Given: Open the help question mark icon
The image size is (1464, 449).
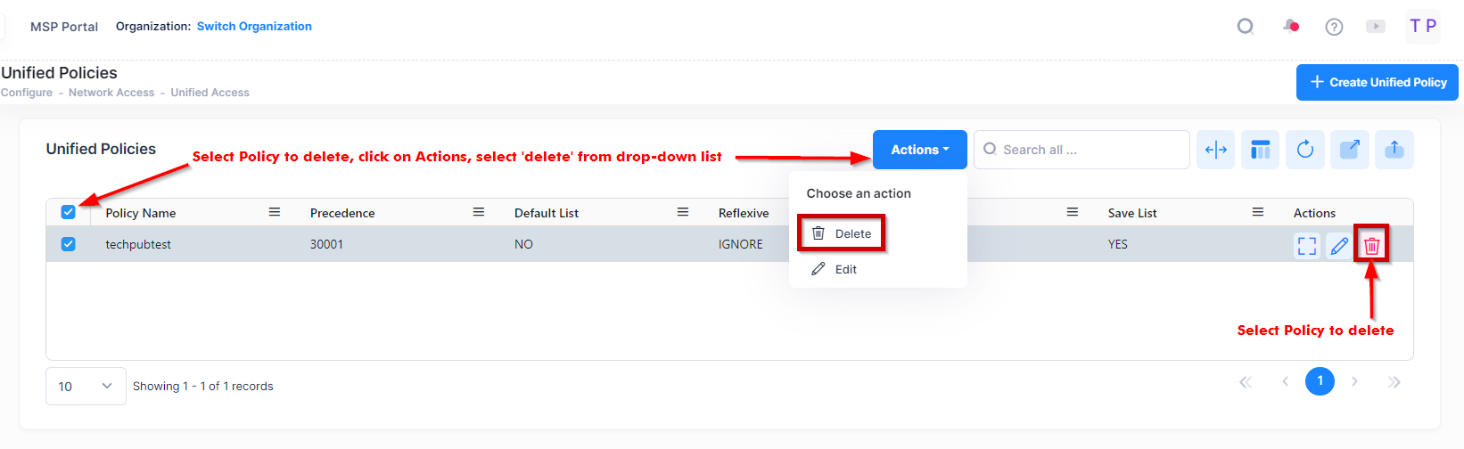Looking at the screenshot, I should click(1334, 27).
